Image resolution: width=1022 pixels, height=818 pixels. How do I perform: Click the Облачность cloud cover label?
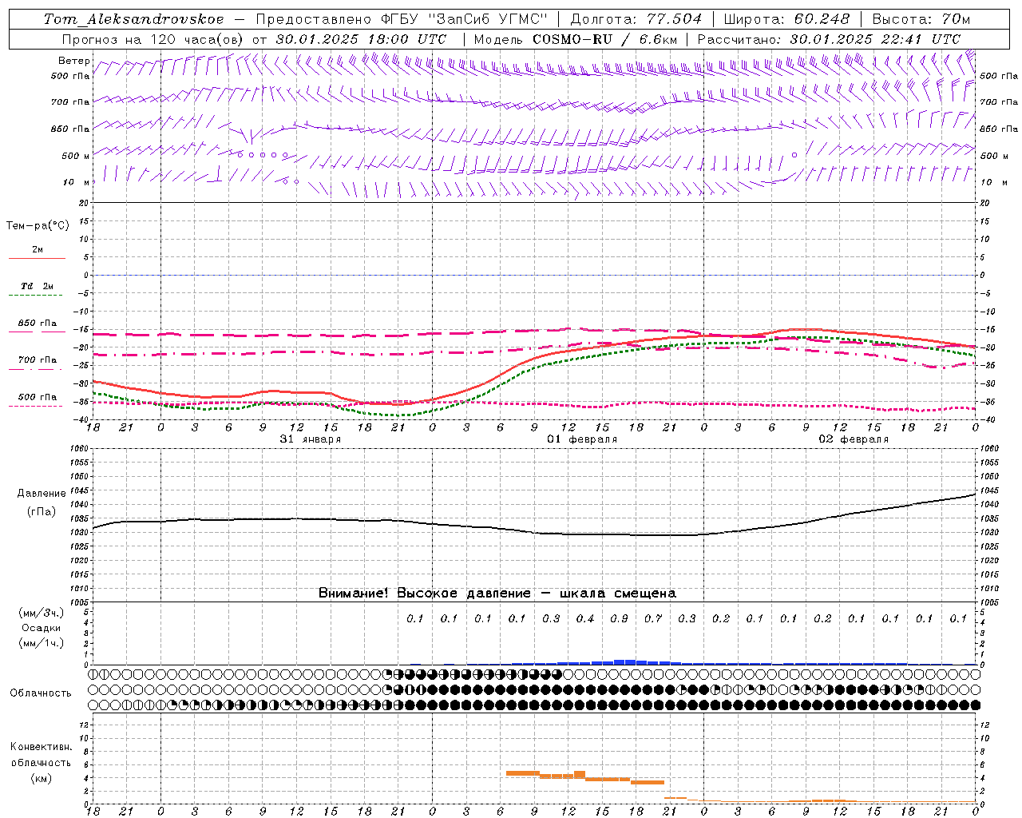[41, 693]
